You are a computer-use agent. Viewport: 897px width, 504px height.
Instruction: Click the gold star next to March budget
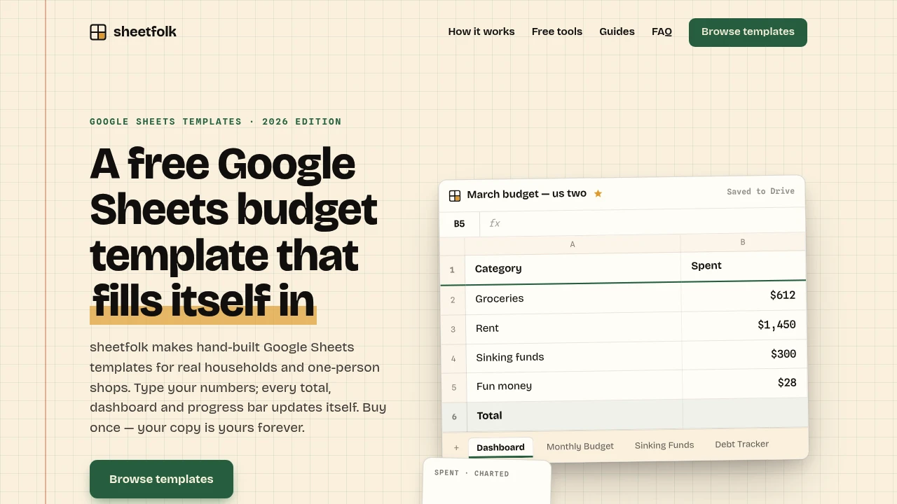point(598,193)
